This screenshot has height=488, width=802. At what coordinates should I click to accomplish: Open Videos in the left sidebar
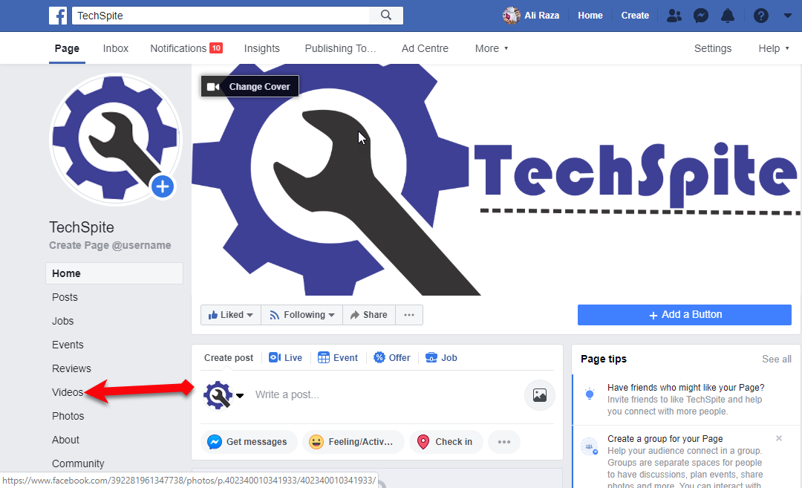click(x=68, y=392)
